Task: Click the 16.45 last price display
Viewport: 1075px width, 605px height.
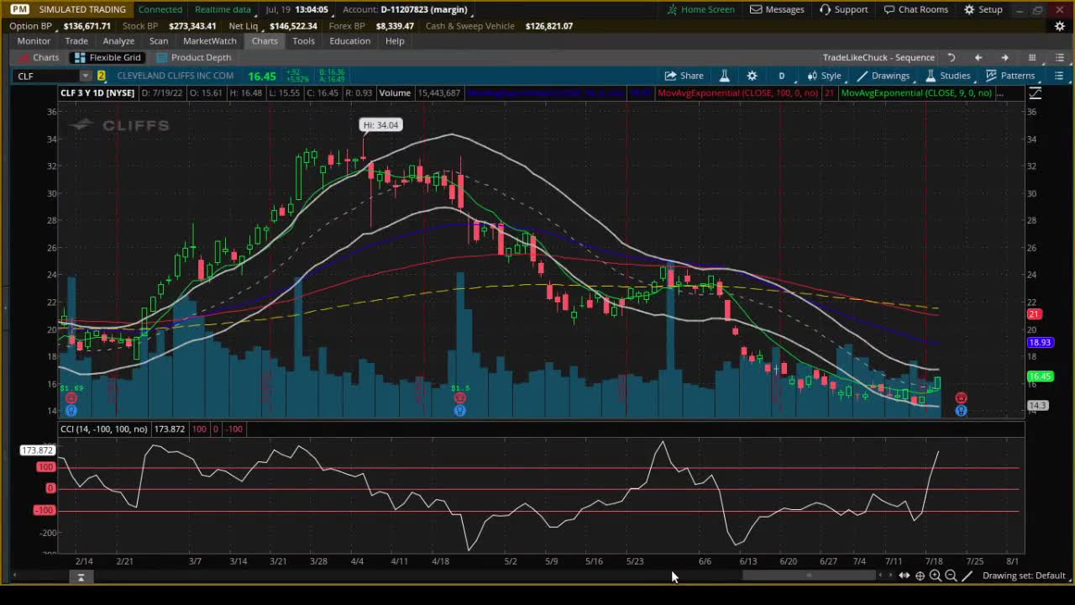Action: [x=262, y=76]
